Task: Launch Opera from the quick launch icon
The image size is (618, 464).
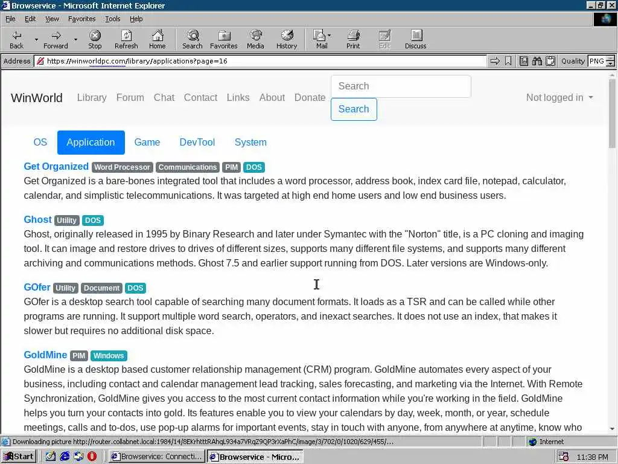Action: 92,457
